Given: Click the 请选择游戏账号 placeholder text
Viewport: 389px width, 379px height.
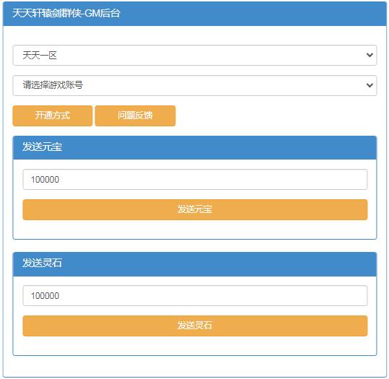Looking at the screenshot, I should 53,85.
